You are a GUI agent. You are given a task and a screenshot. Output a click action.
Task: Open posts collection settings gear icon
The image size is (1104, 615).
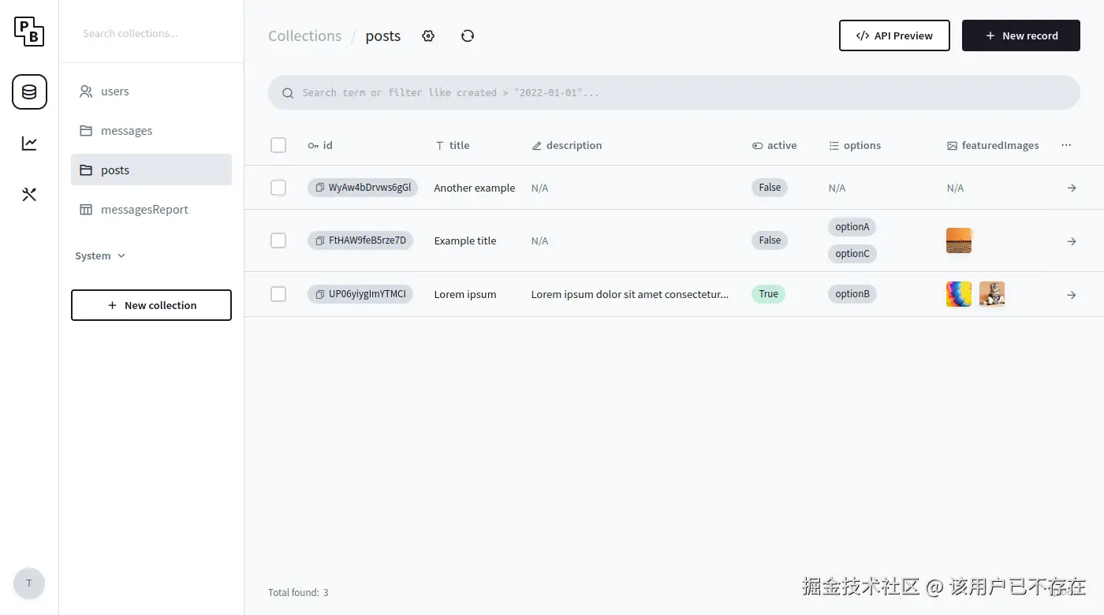428,36
